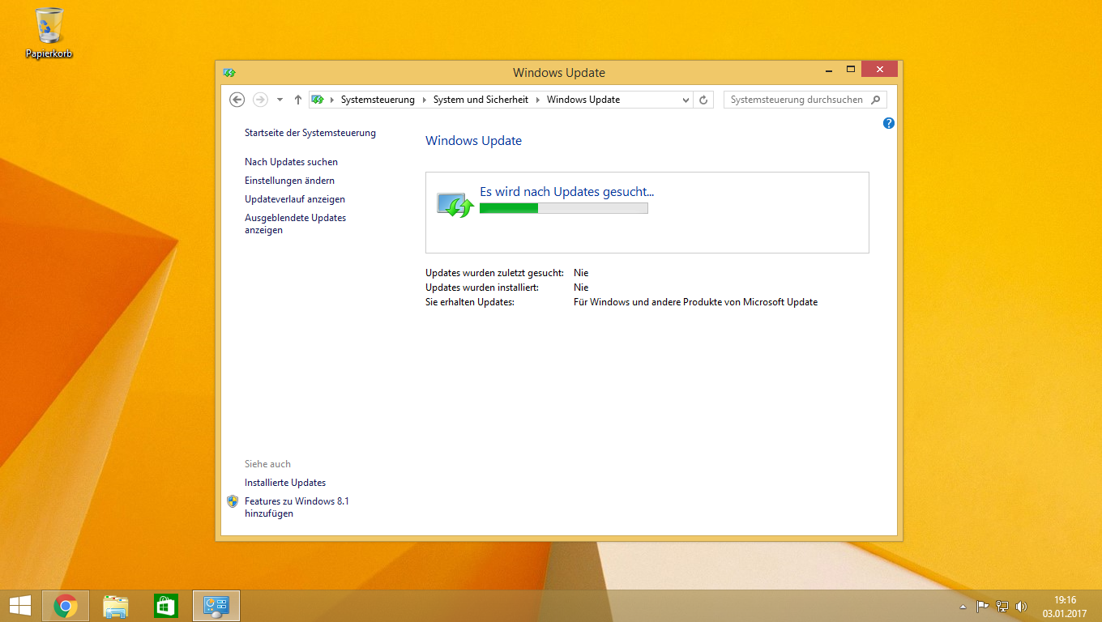Click the address bar Windows Update icon
Image resolution: width=1102 pixels, height=622 pixels.
click(318, 100)
